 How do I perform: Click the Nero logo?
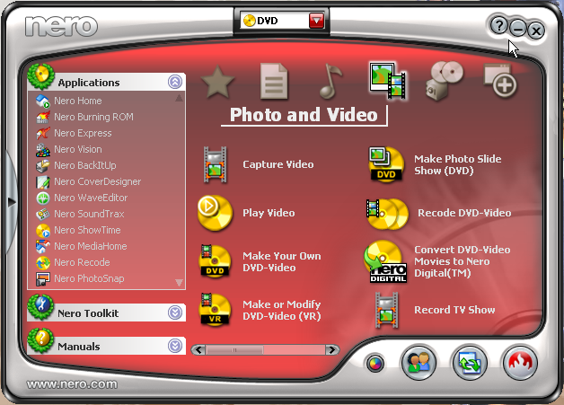pyautogui.click(x=61, y=26)
